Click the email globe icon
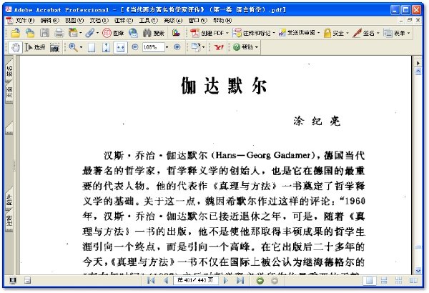Image resolution: width=429 pixels, height=293 pixels. pos(133,33)
